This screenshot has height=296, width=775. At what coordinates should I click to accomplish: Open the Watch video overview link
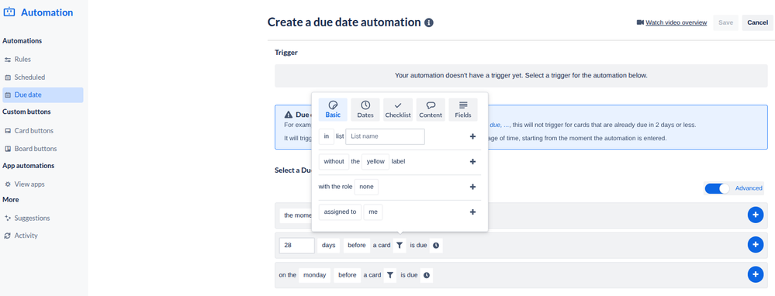tap(676, 22)
